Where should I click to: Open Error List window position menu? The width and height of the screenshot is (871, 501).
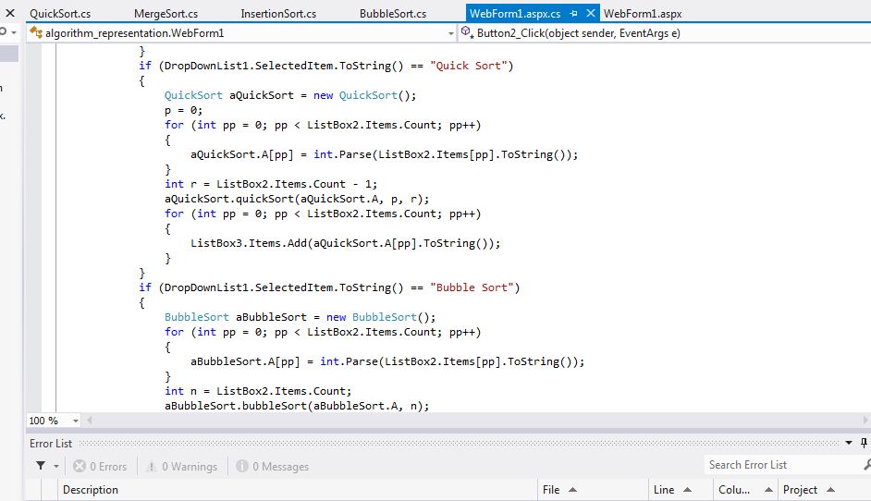pyautogui.click(x=849, y=443)
